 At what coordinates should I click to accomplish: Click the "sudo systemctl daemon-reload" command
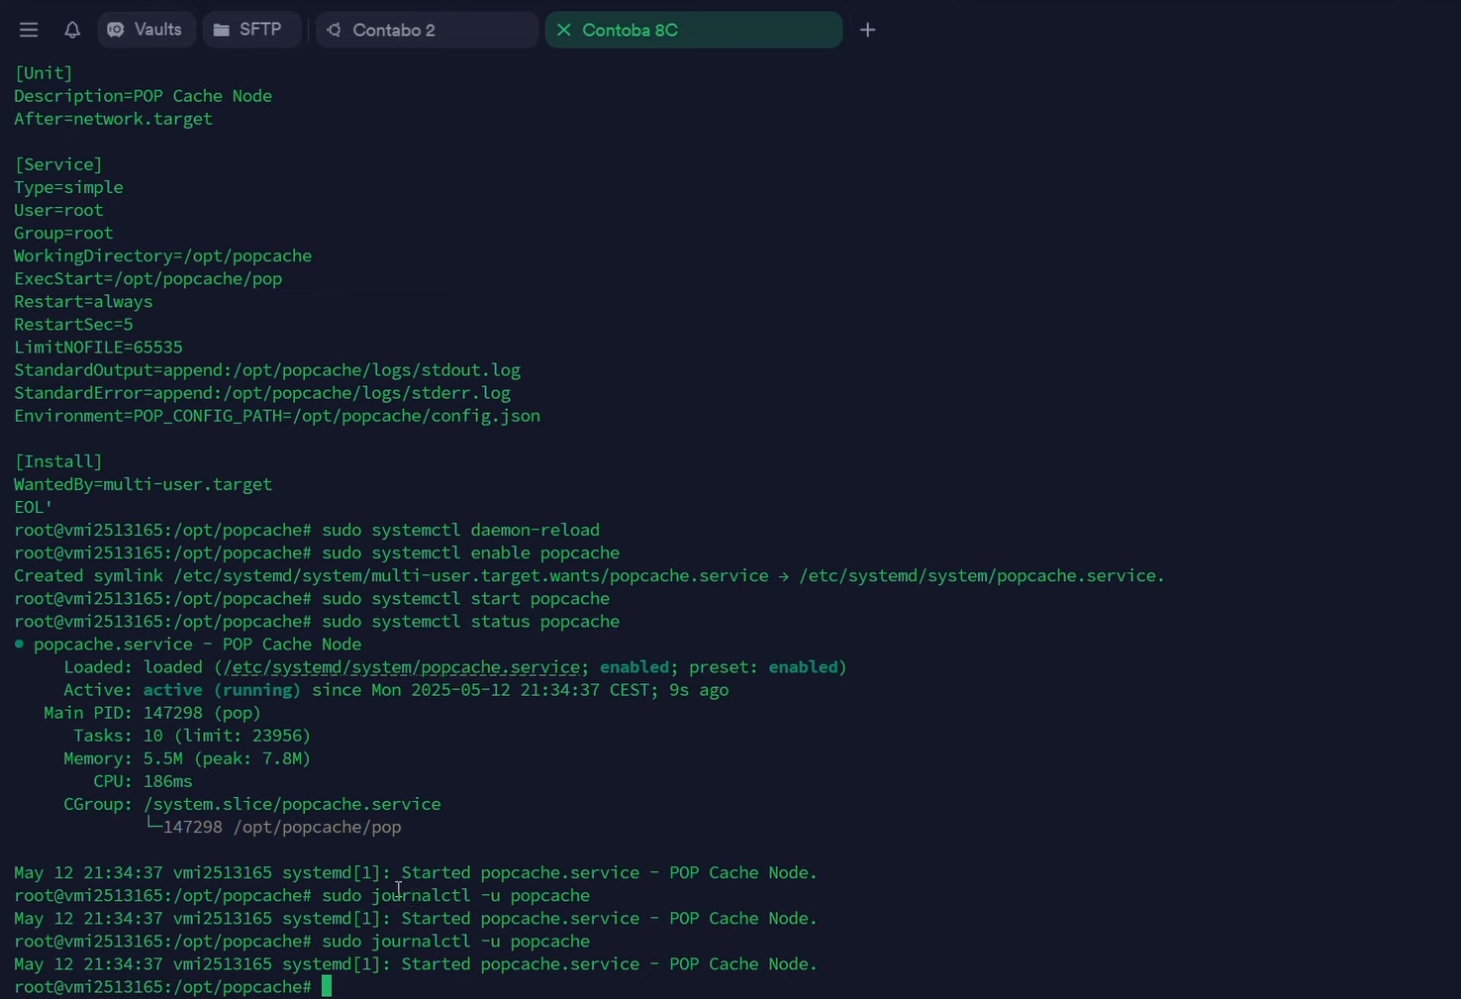tap(460, 530)
